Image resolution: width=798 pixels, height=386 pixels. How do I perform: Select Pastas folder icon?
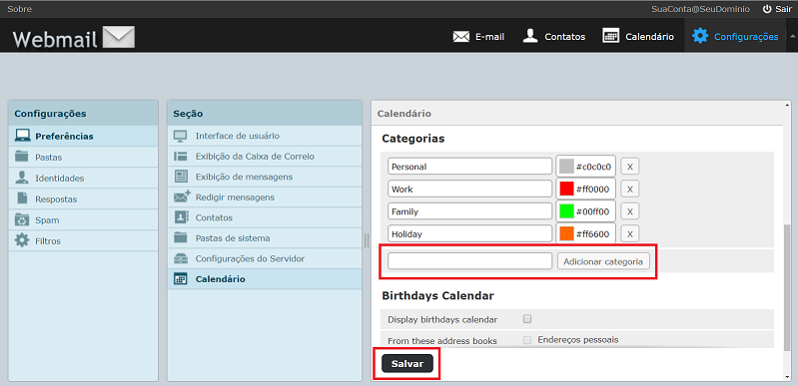coord(22,157)
